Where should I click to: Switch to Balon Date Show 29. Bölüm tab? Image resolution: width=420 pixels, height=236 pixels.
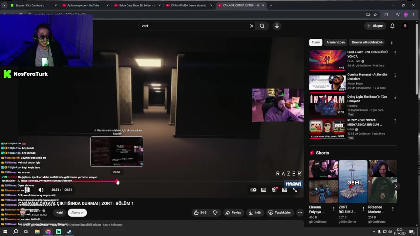[x=137, y=5]
